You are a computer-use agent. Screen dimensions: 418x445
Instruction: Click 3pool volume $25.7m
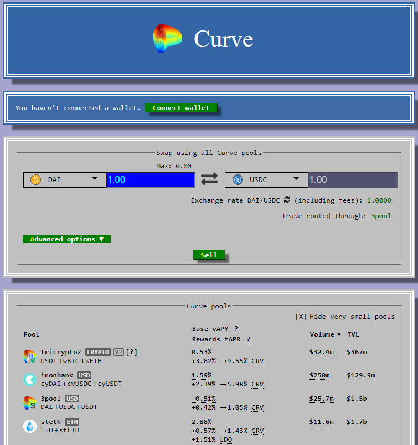click(x=322, y=399)
